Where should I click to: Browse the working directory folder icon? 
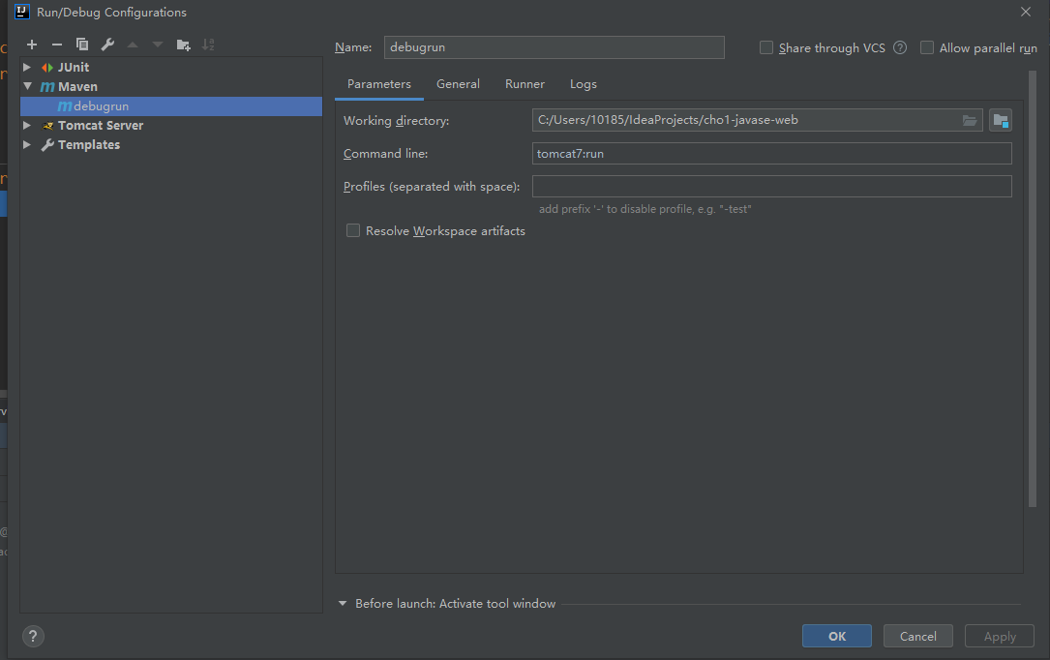[970, 120]
